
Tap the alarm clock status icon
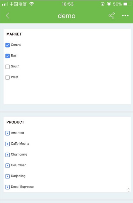click(x=109, y=4)
